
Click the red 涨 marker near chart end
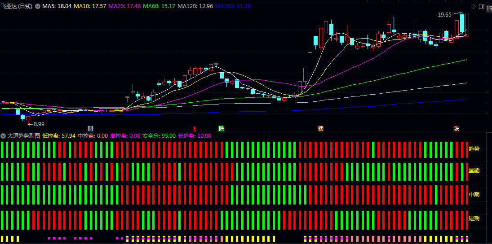456,128
